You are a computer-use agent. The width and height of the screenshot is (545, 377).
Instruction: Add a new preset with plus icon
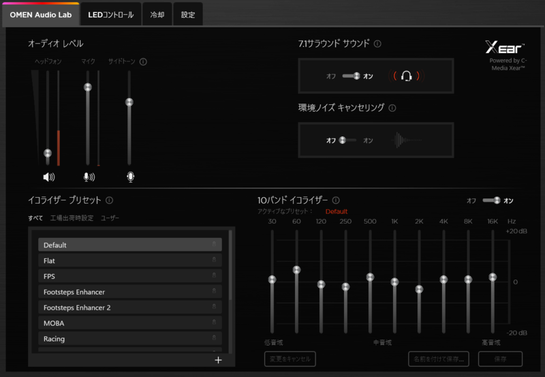point(218,360)
